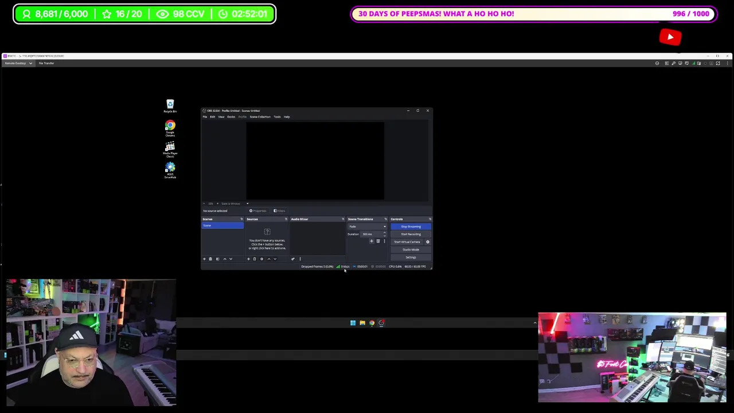Select Google Chrome desktop shortcut
734x413 pixels.
(x=170, y=127)
